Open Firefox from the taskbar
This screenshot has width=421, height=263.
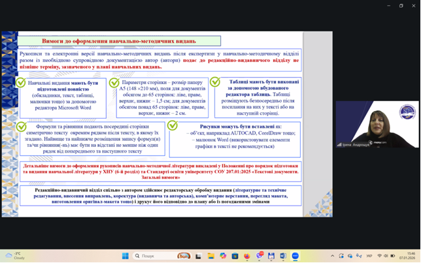(x=247, y=256)
